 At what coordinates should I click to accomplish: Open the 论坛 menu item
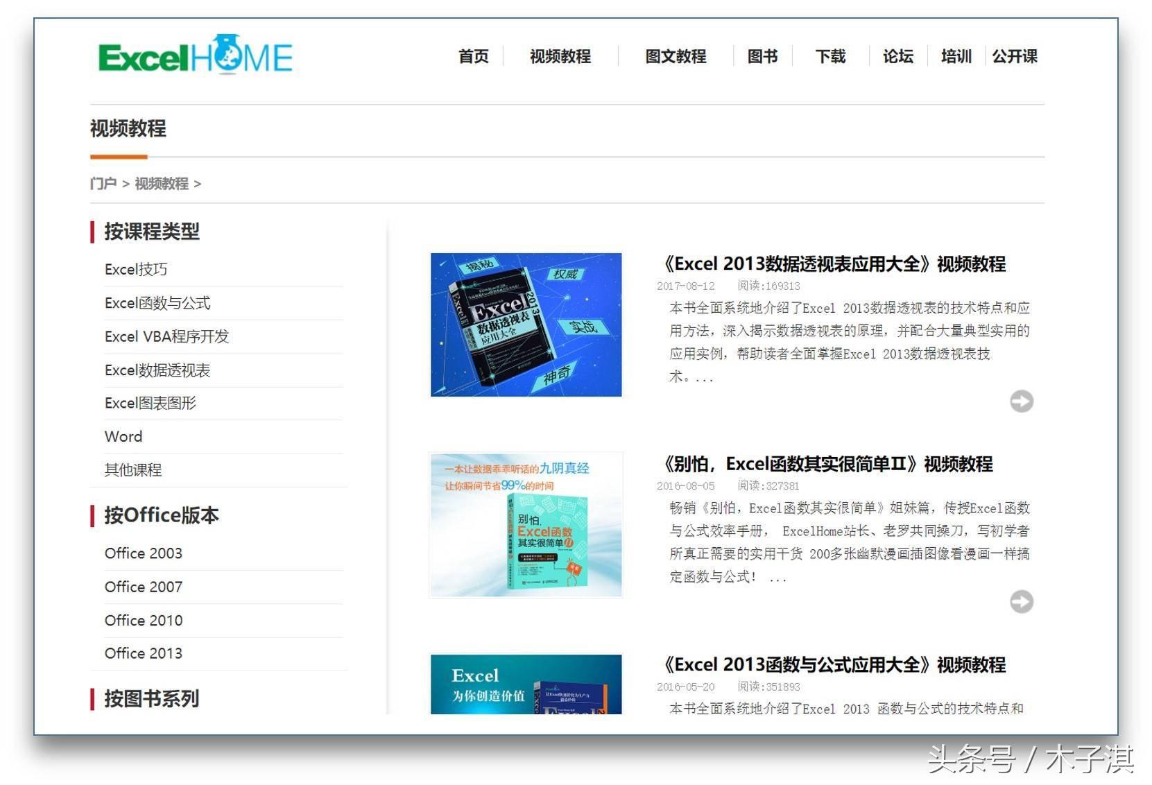click(897, 57)
